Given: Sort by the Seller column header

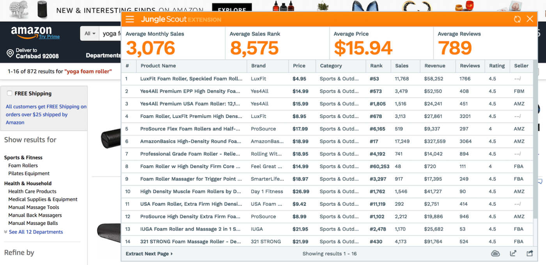Looking at the screenshot, I should [x=521, y=66].
